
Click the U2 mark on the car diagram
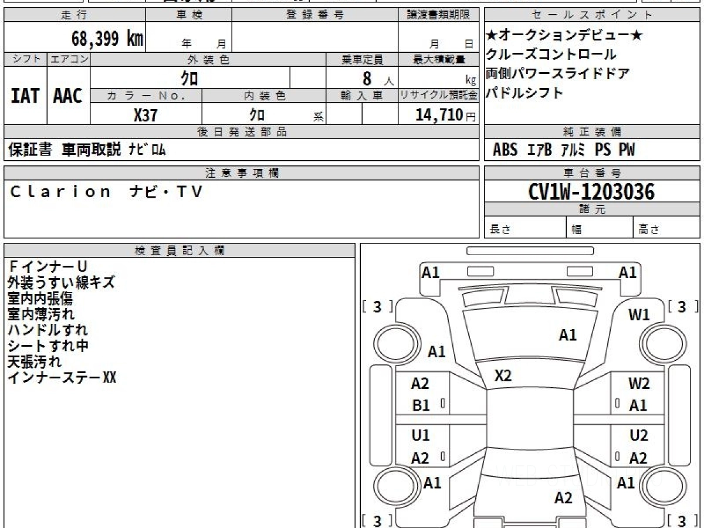(639, 435)
